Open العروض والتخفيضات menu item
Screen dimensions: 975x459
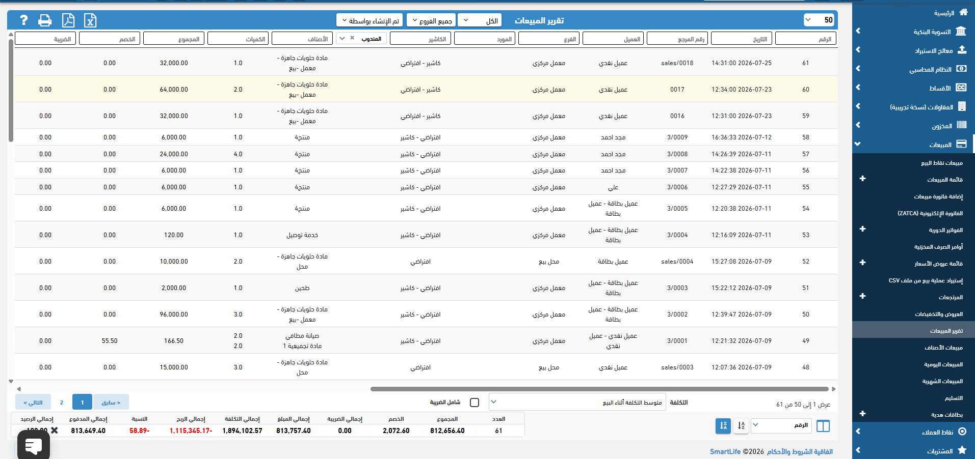939,314
